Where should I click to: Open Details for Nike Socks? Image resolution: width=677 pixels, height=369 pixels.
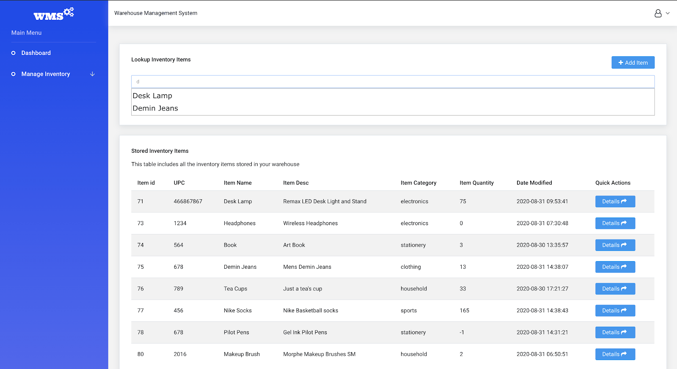coord(615,311)
